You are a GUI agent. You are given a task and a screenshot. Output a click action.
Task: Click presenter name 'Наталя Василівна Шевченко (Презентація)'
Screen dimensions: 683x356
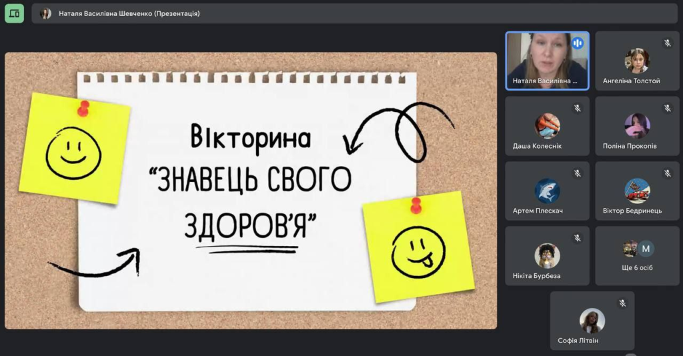click(129, 13)
